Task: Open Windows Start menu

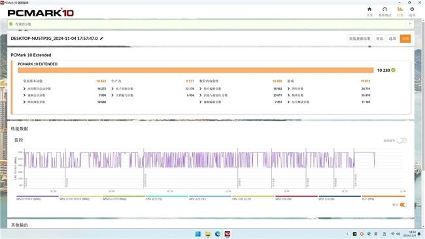Action: [198, 234]
